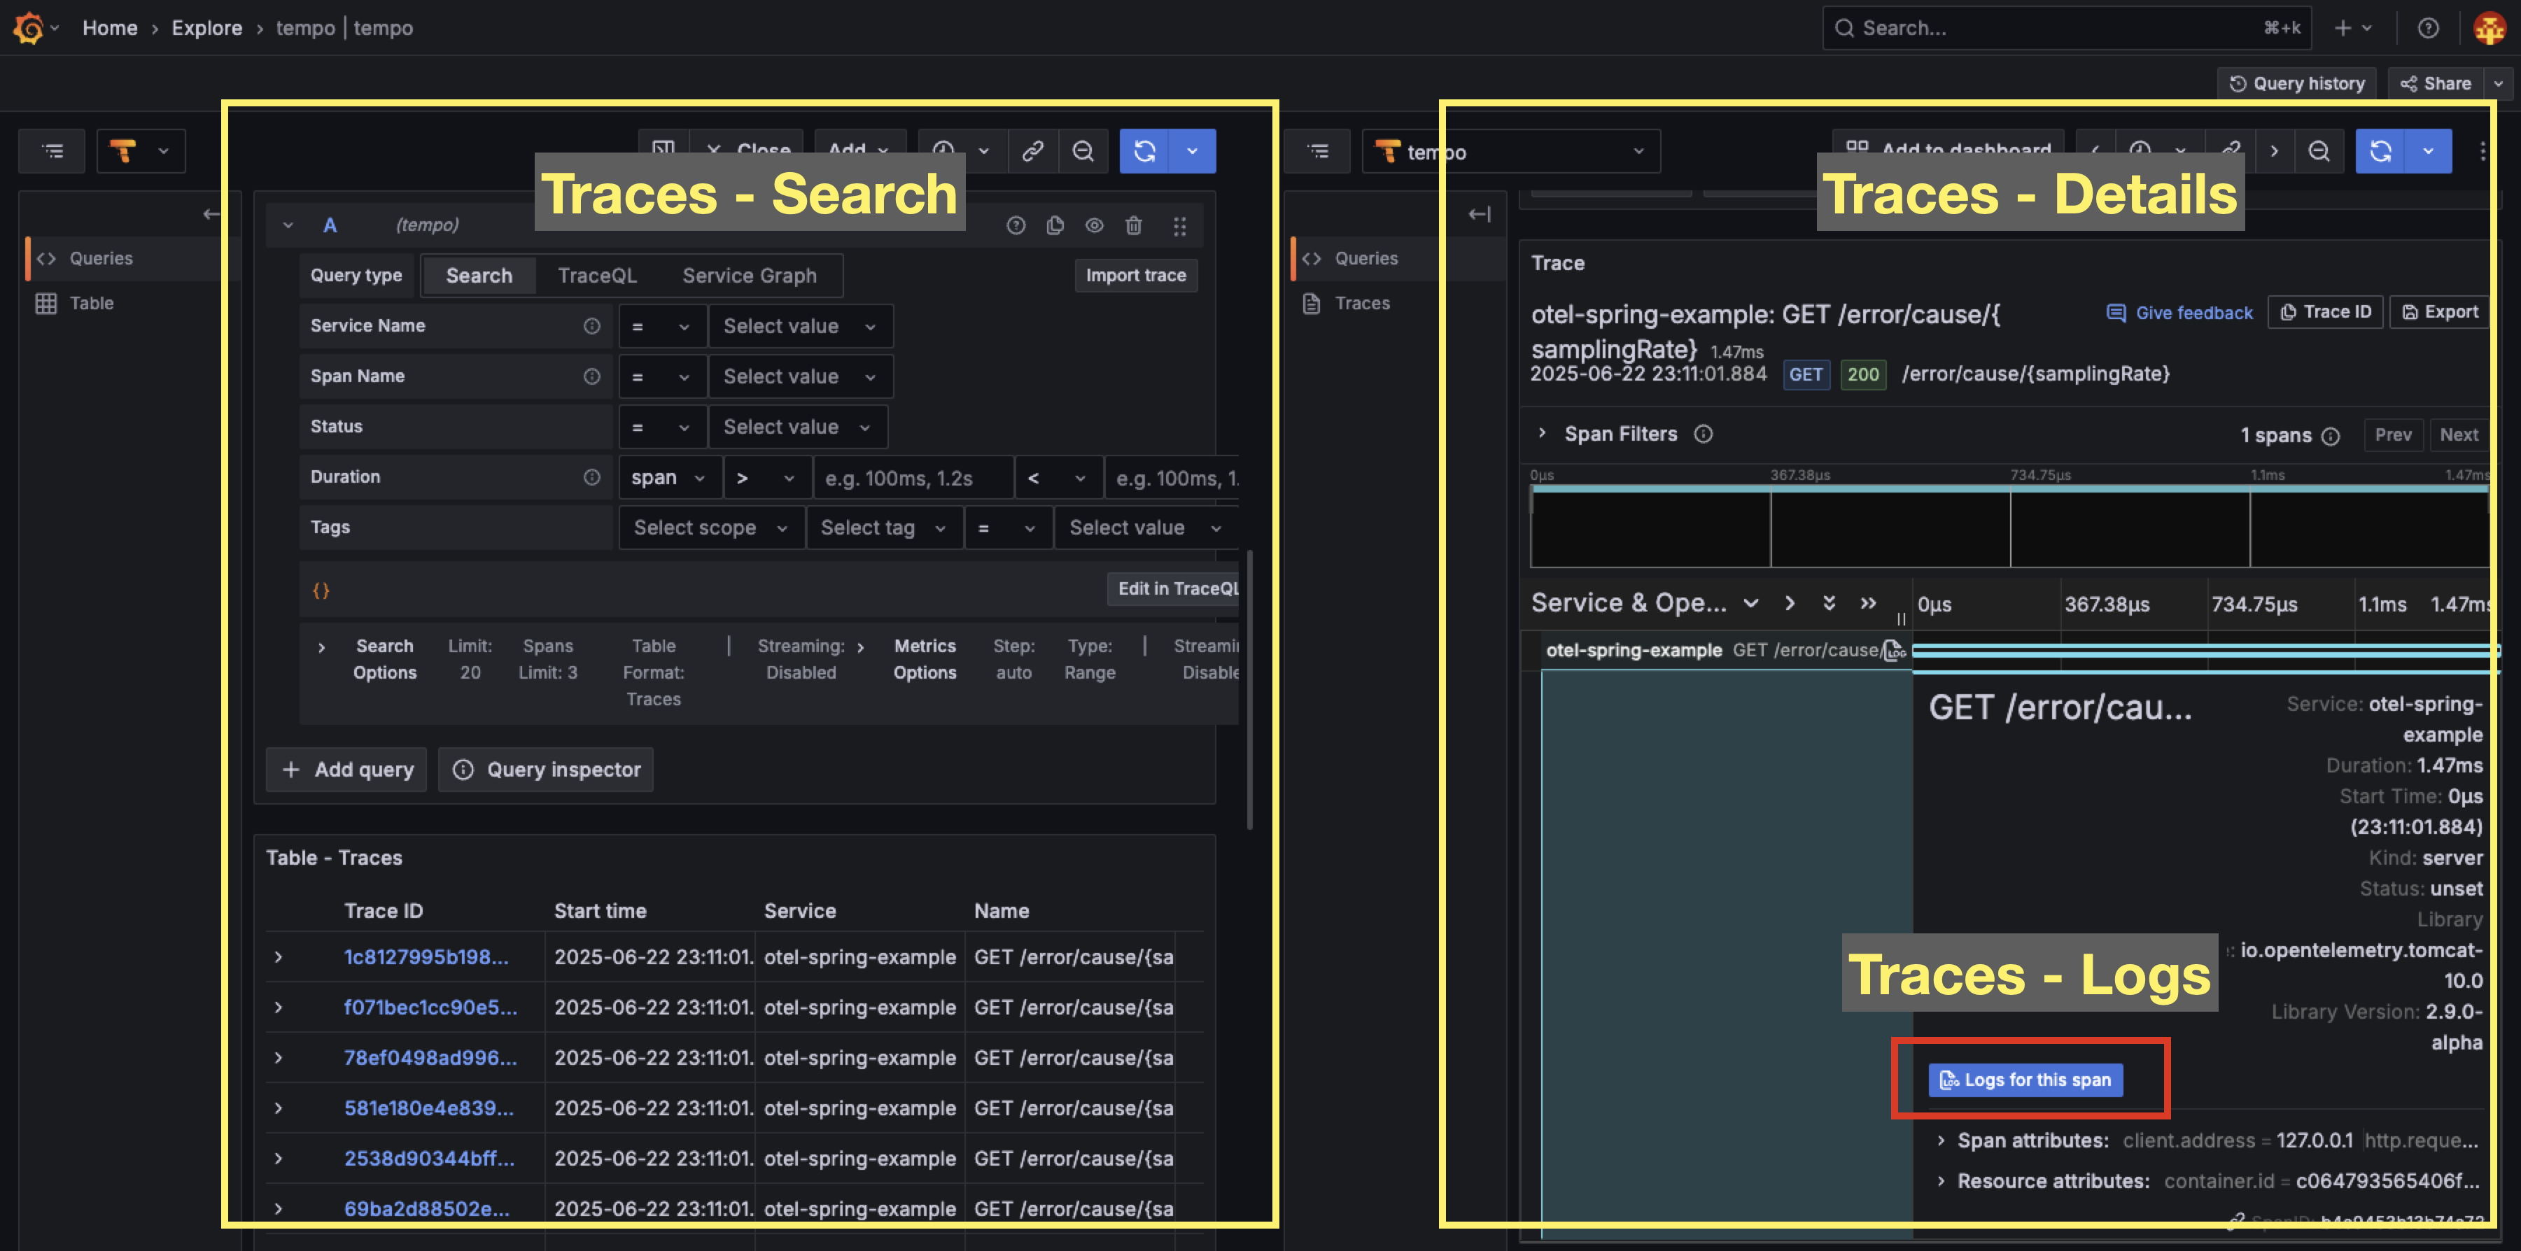Show query A help icon
Screen dimensions: 2521x1251
[x=1016, y=225]
